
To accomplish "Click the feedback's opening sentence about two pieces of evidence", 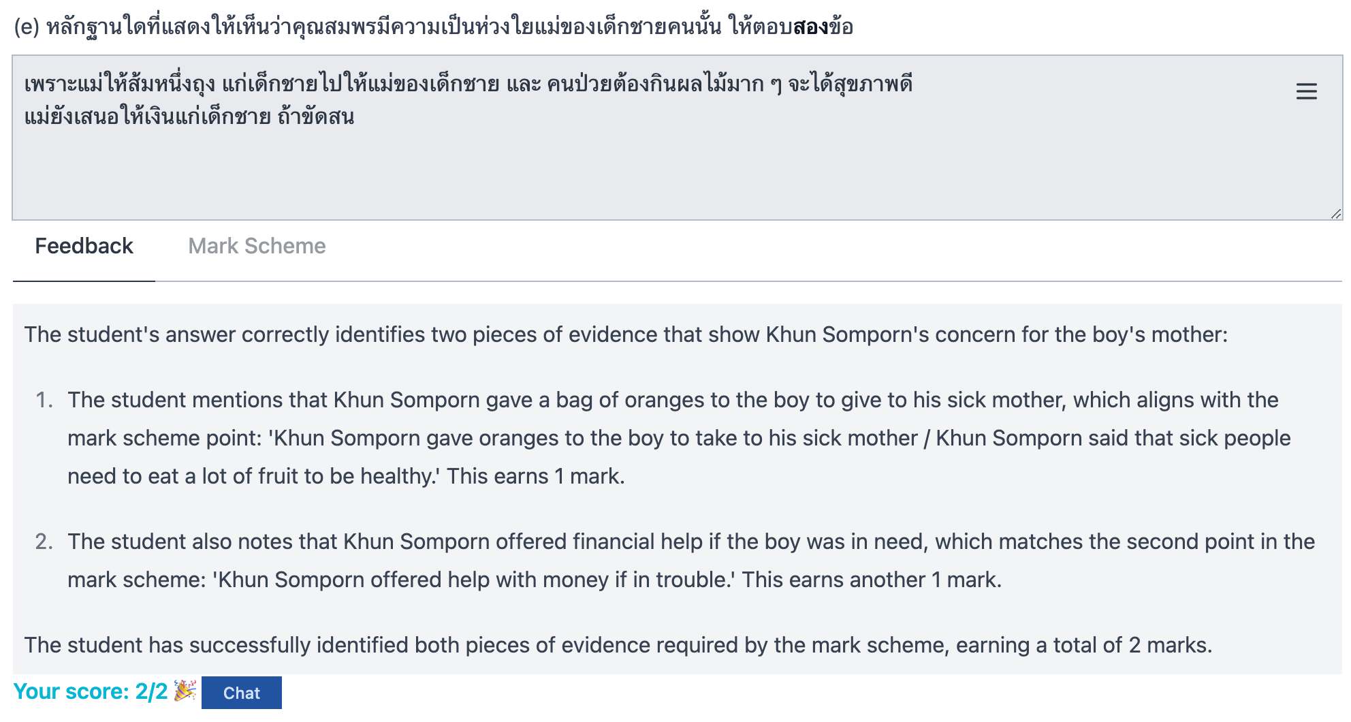I will pos(625,334).
